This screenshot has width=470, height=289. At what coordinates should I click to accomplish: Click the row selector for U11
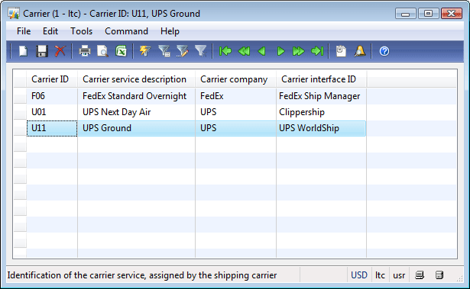pos(20,128)
